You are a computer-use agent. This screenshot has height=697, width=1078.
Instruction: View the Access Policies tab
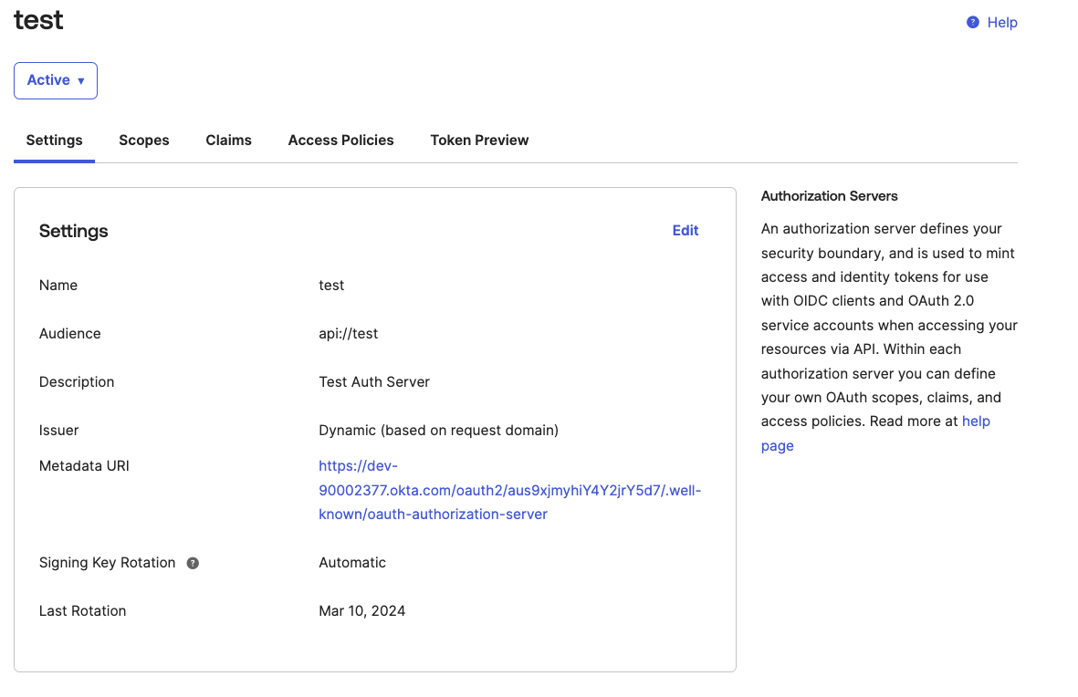click(x=340, y=140)
